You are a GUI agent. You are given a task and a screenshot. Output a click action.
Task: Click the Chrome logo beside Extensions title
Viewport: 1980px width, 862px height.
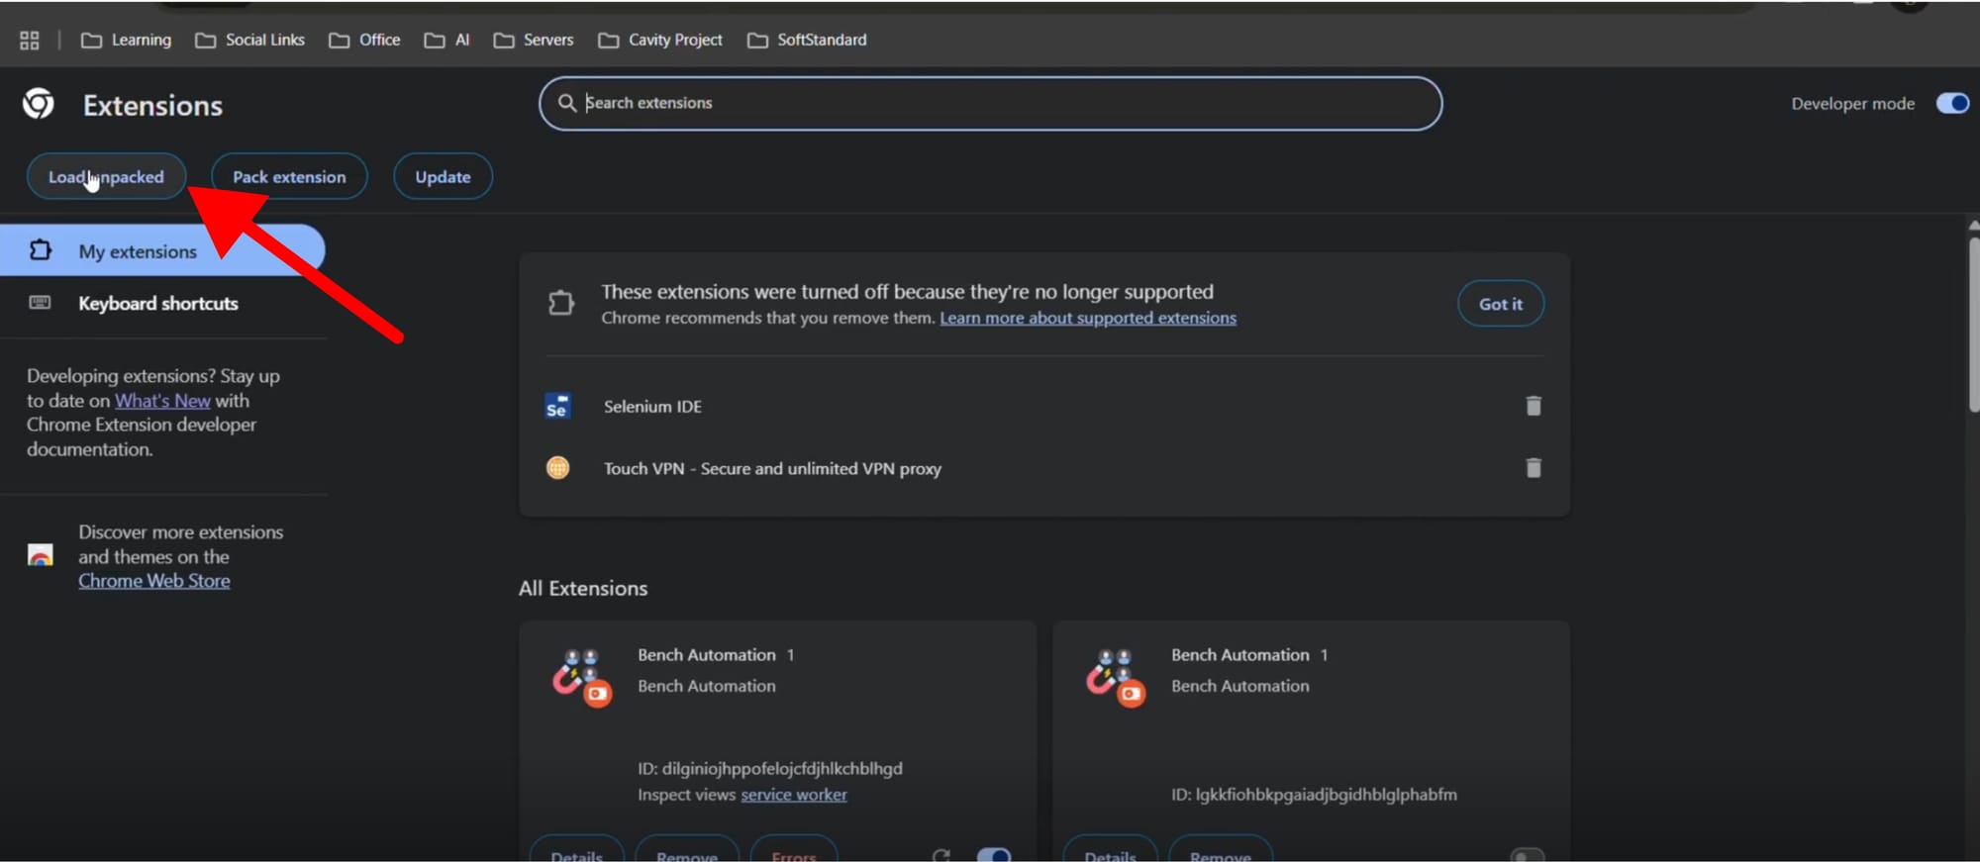pyautogui.click(x=39, y=104)
